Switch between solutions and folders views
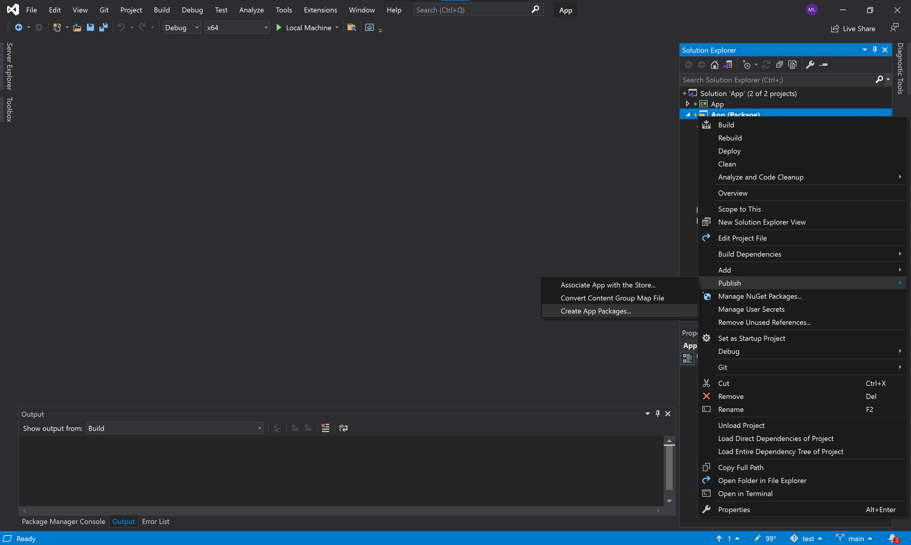 (728, 65)
